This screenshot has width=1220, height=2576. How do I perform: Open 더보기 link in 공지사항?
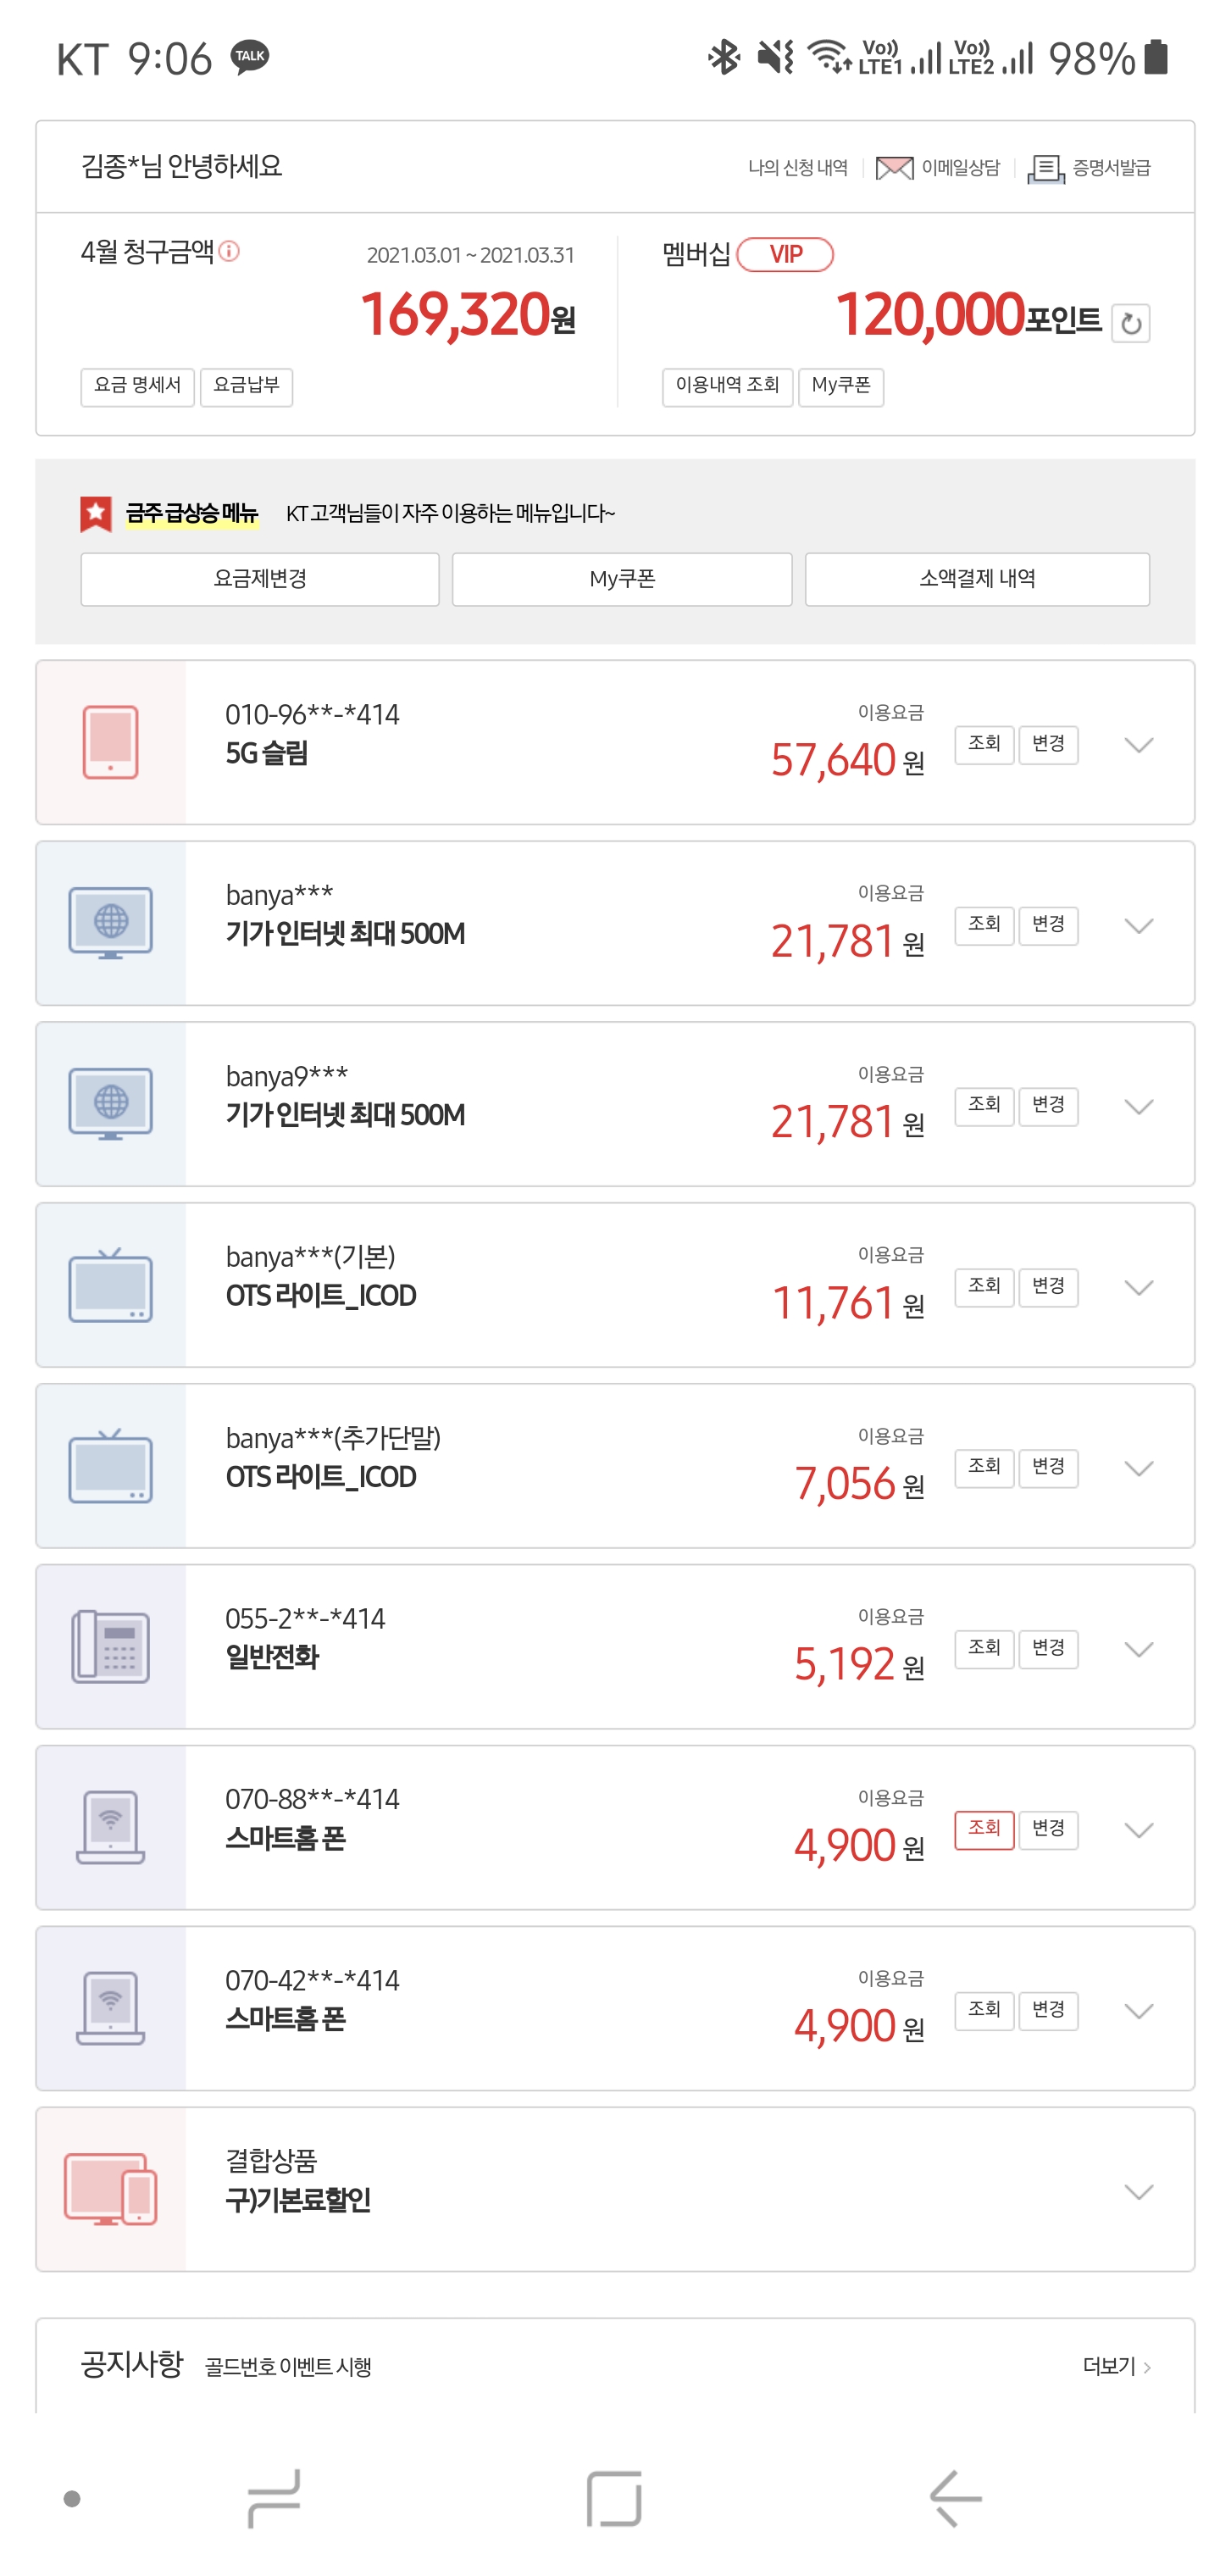coord(1115,2366)
